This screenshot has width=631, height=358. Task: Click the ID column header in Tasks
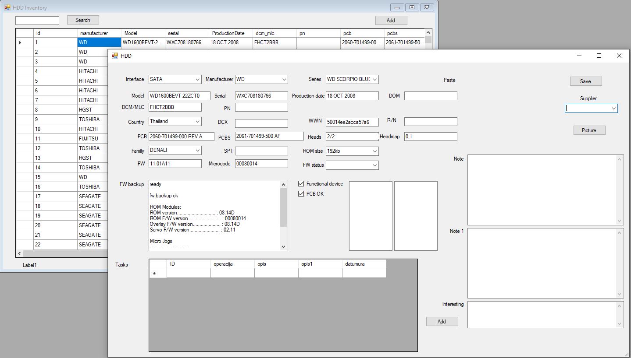click(189, 264)
